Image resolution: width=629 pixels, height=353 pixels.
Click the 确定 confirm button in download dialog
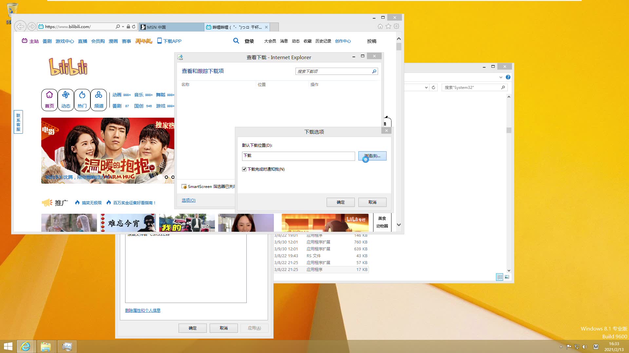click(x=340, y=202)
